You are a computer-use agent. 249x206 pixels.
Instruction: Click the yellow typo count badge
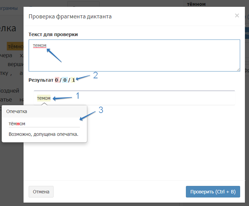pos(73,80)
